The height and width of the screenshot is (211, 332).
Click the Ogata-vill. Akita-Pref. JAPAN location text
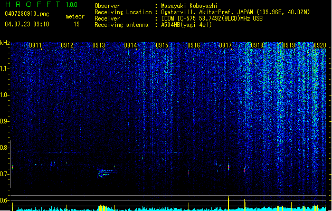(x=235, y=12)
